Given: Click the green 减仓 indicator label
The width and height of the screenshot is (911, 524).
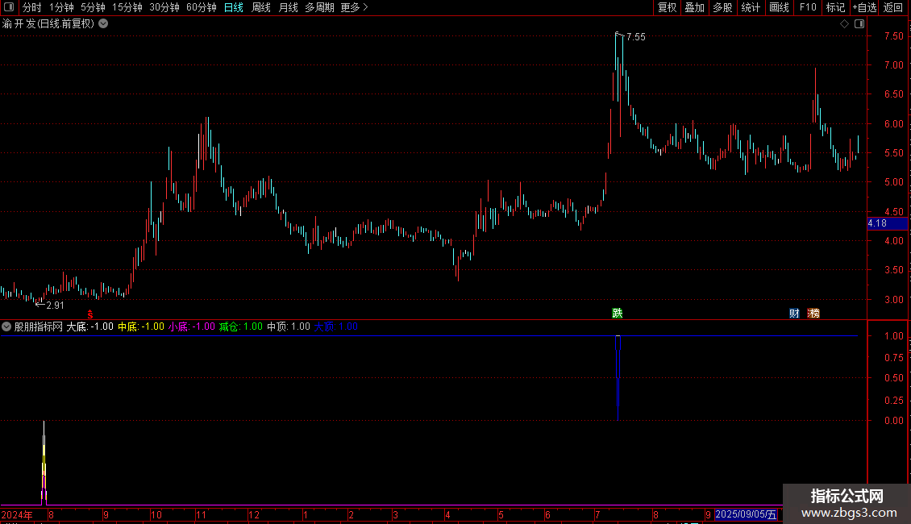Looking at the screenshot, I should coord(240,326).
